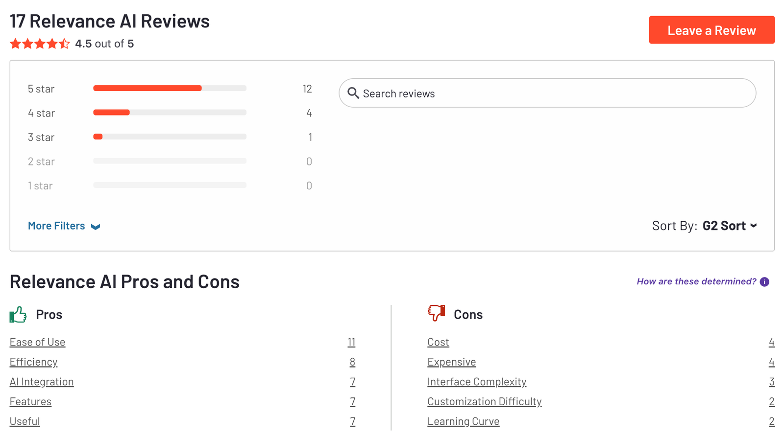
Task: Click the Cost con link
Action: (x=438, y=343)
